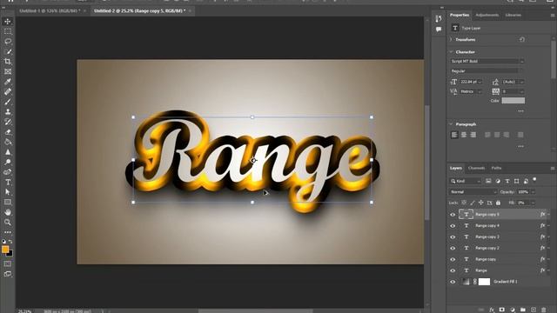Toggle visibility of the Range layer
Screen dimensions: 557x313
[453, 270]
